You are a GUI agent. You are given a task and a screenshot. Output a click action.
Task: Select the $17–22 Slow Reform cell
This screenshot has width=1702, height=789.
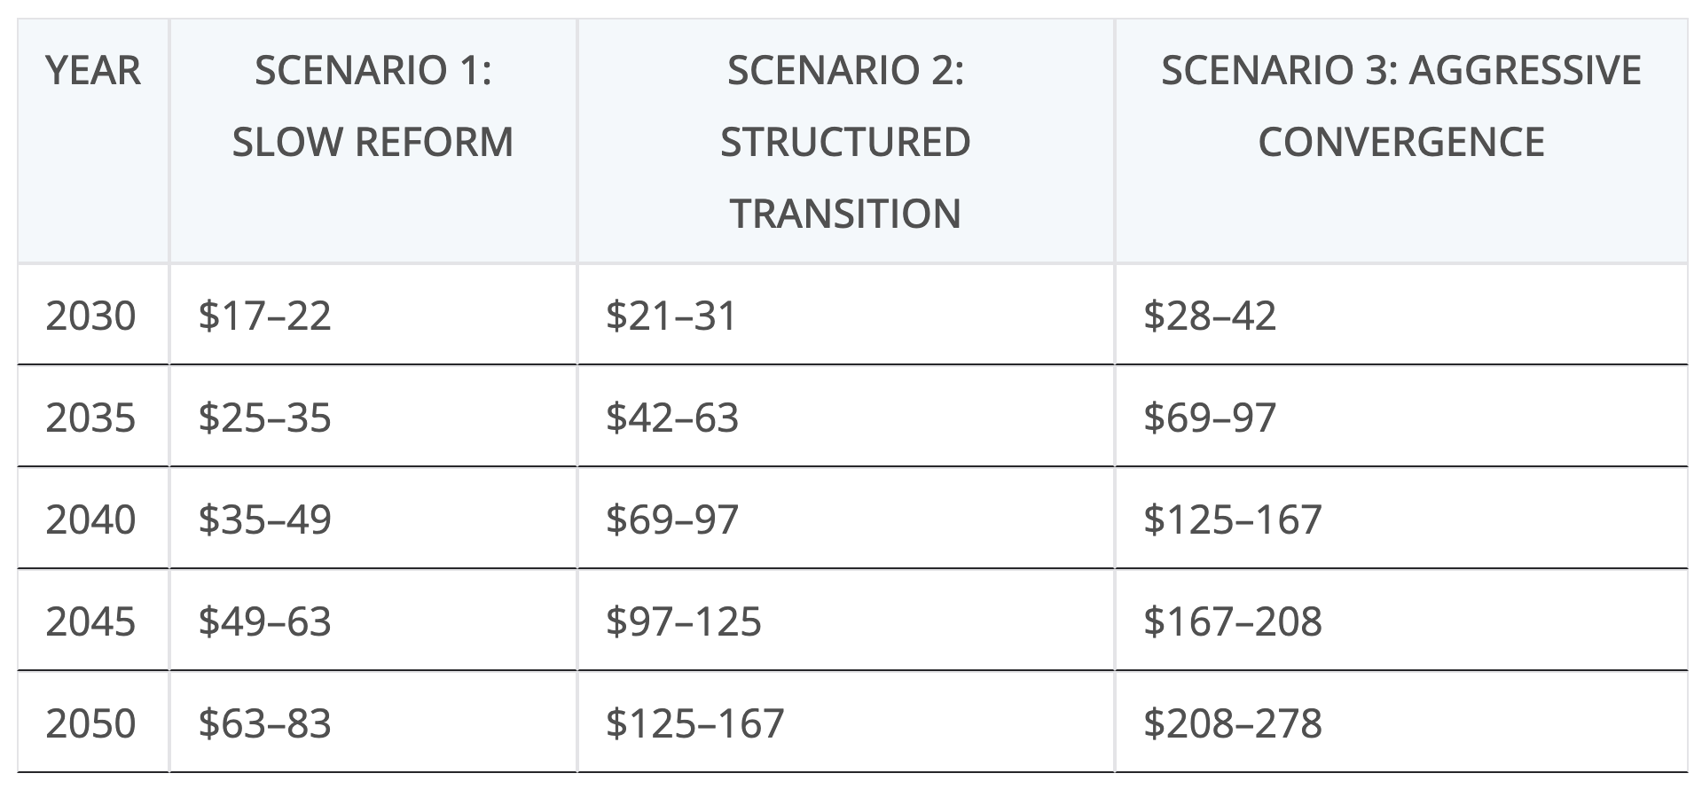tap(264, 316)
